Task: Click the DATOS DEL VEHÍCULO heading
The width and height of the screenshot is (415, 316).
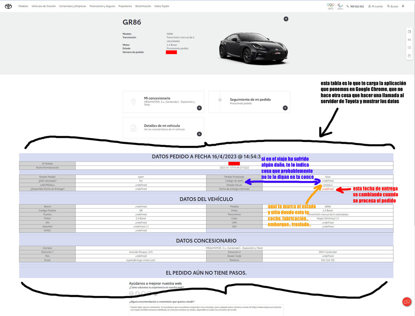Action: pyautogui.click(x=206, y=199)
